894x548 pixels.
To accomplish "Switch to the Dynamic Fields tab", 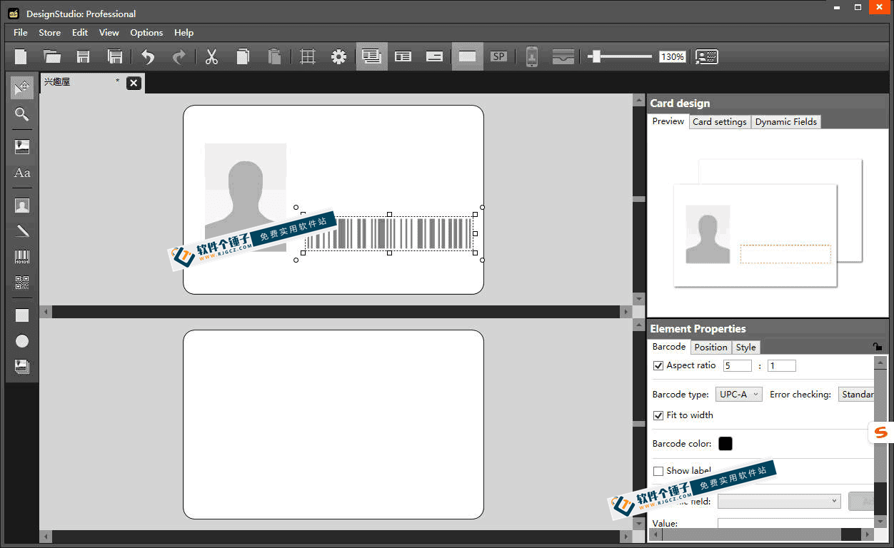I will point(786,121).
